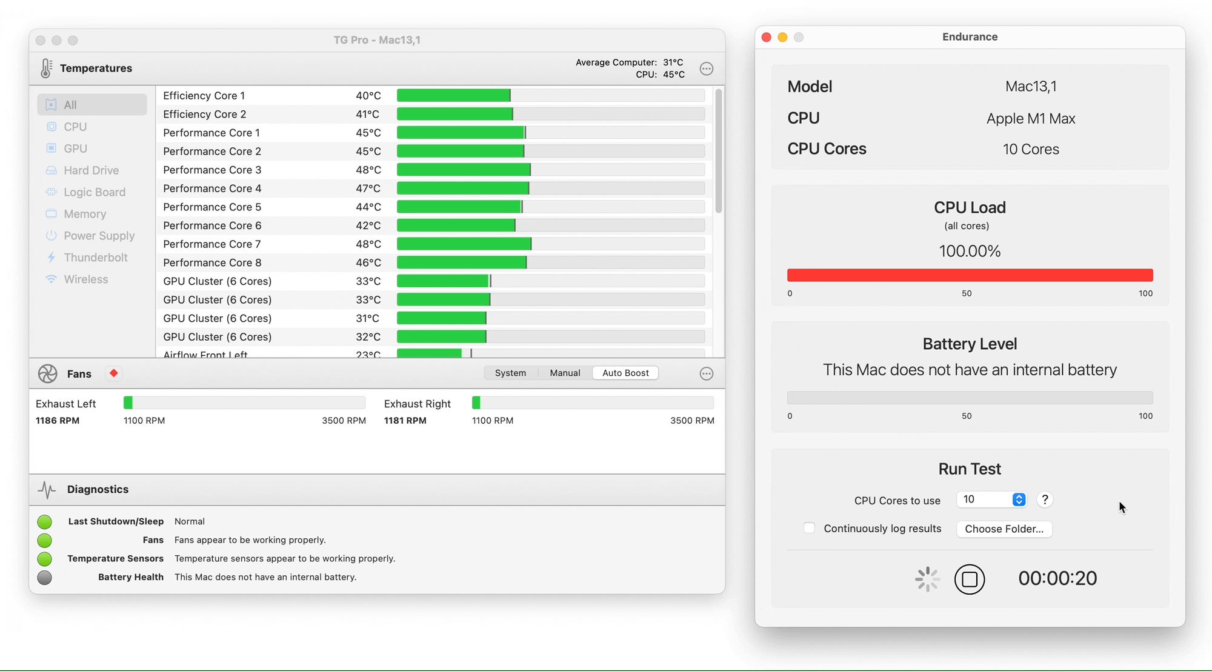Show GPU sensors in sidebar
The height and width of the screenshot is (671, 1212).
coord(75,148)
